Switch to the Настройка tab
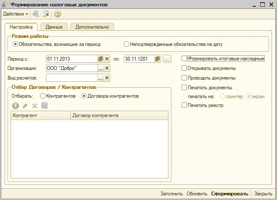The width and height of the screenshot is (277, 200). 21,27
